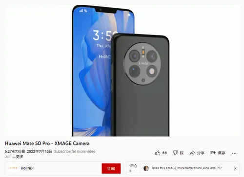Image resolution: width=244 pixels, height=177 pixels.
Task: Open the HoiINDI channel name link
Action: pyautogui.click(x=27, y=168)
